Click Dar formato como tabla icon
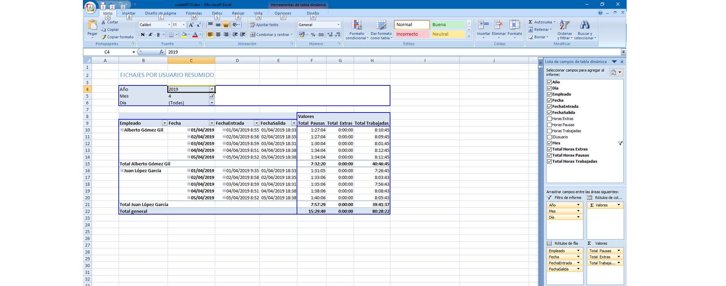726x286 pixels. (x=381, y=25)
